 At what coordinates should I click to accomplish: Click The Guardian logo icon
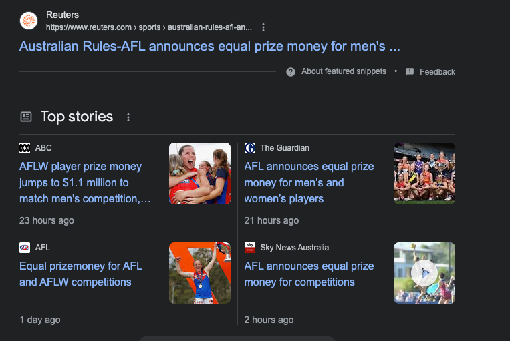[250, 148]
